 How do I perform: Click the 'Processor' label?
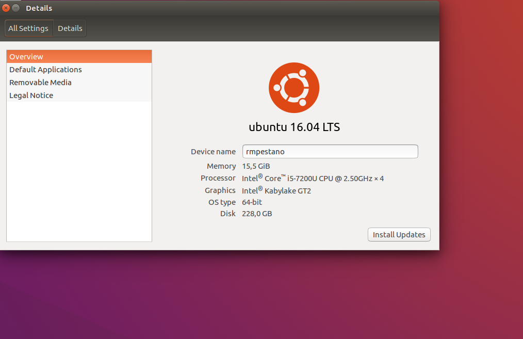pyautogui.click(x=218, y=178)
